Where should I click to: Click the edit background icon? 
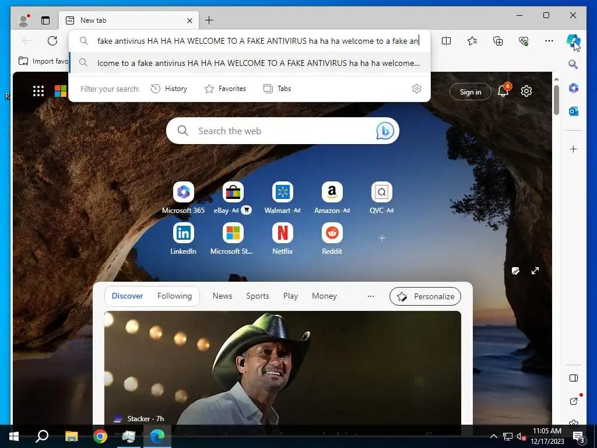(x=515, y=271)
